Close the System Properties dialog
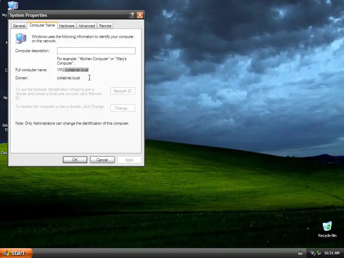344x258 pixels. (140, 15)
